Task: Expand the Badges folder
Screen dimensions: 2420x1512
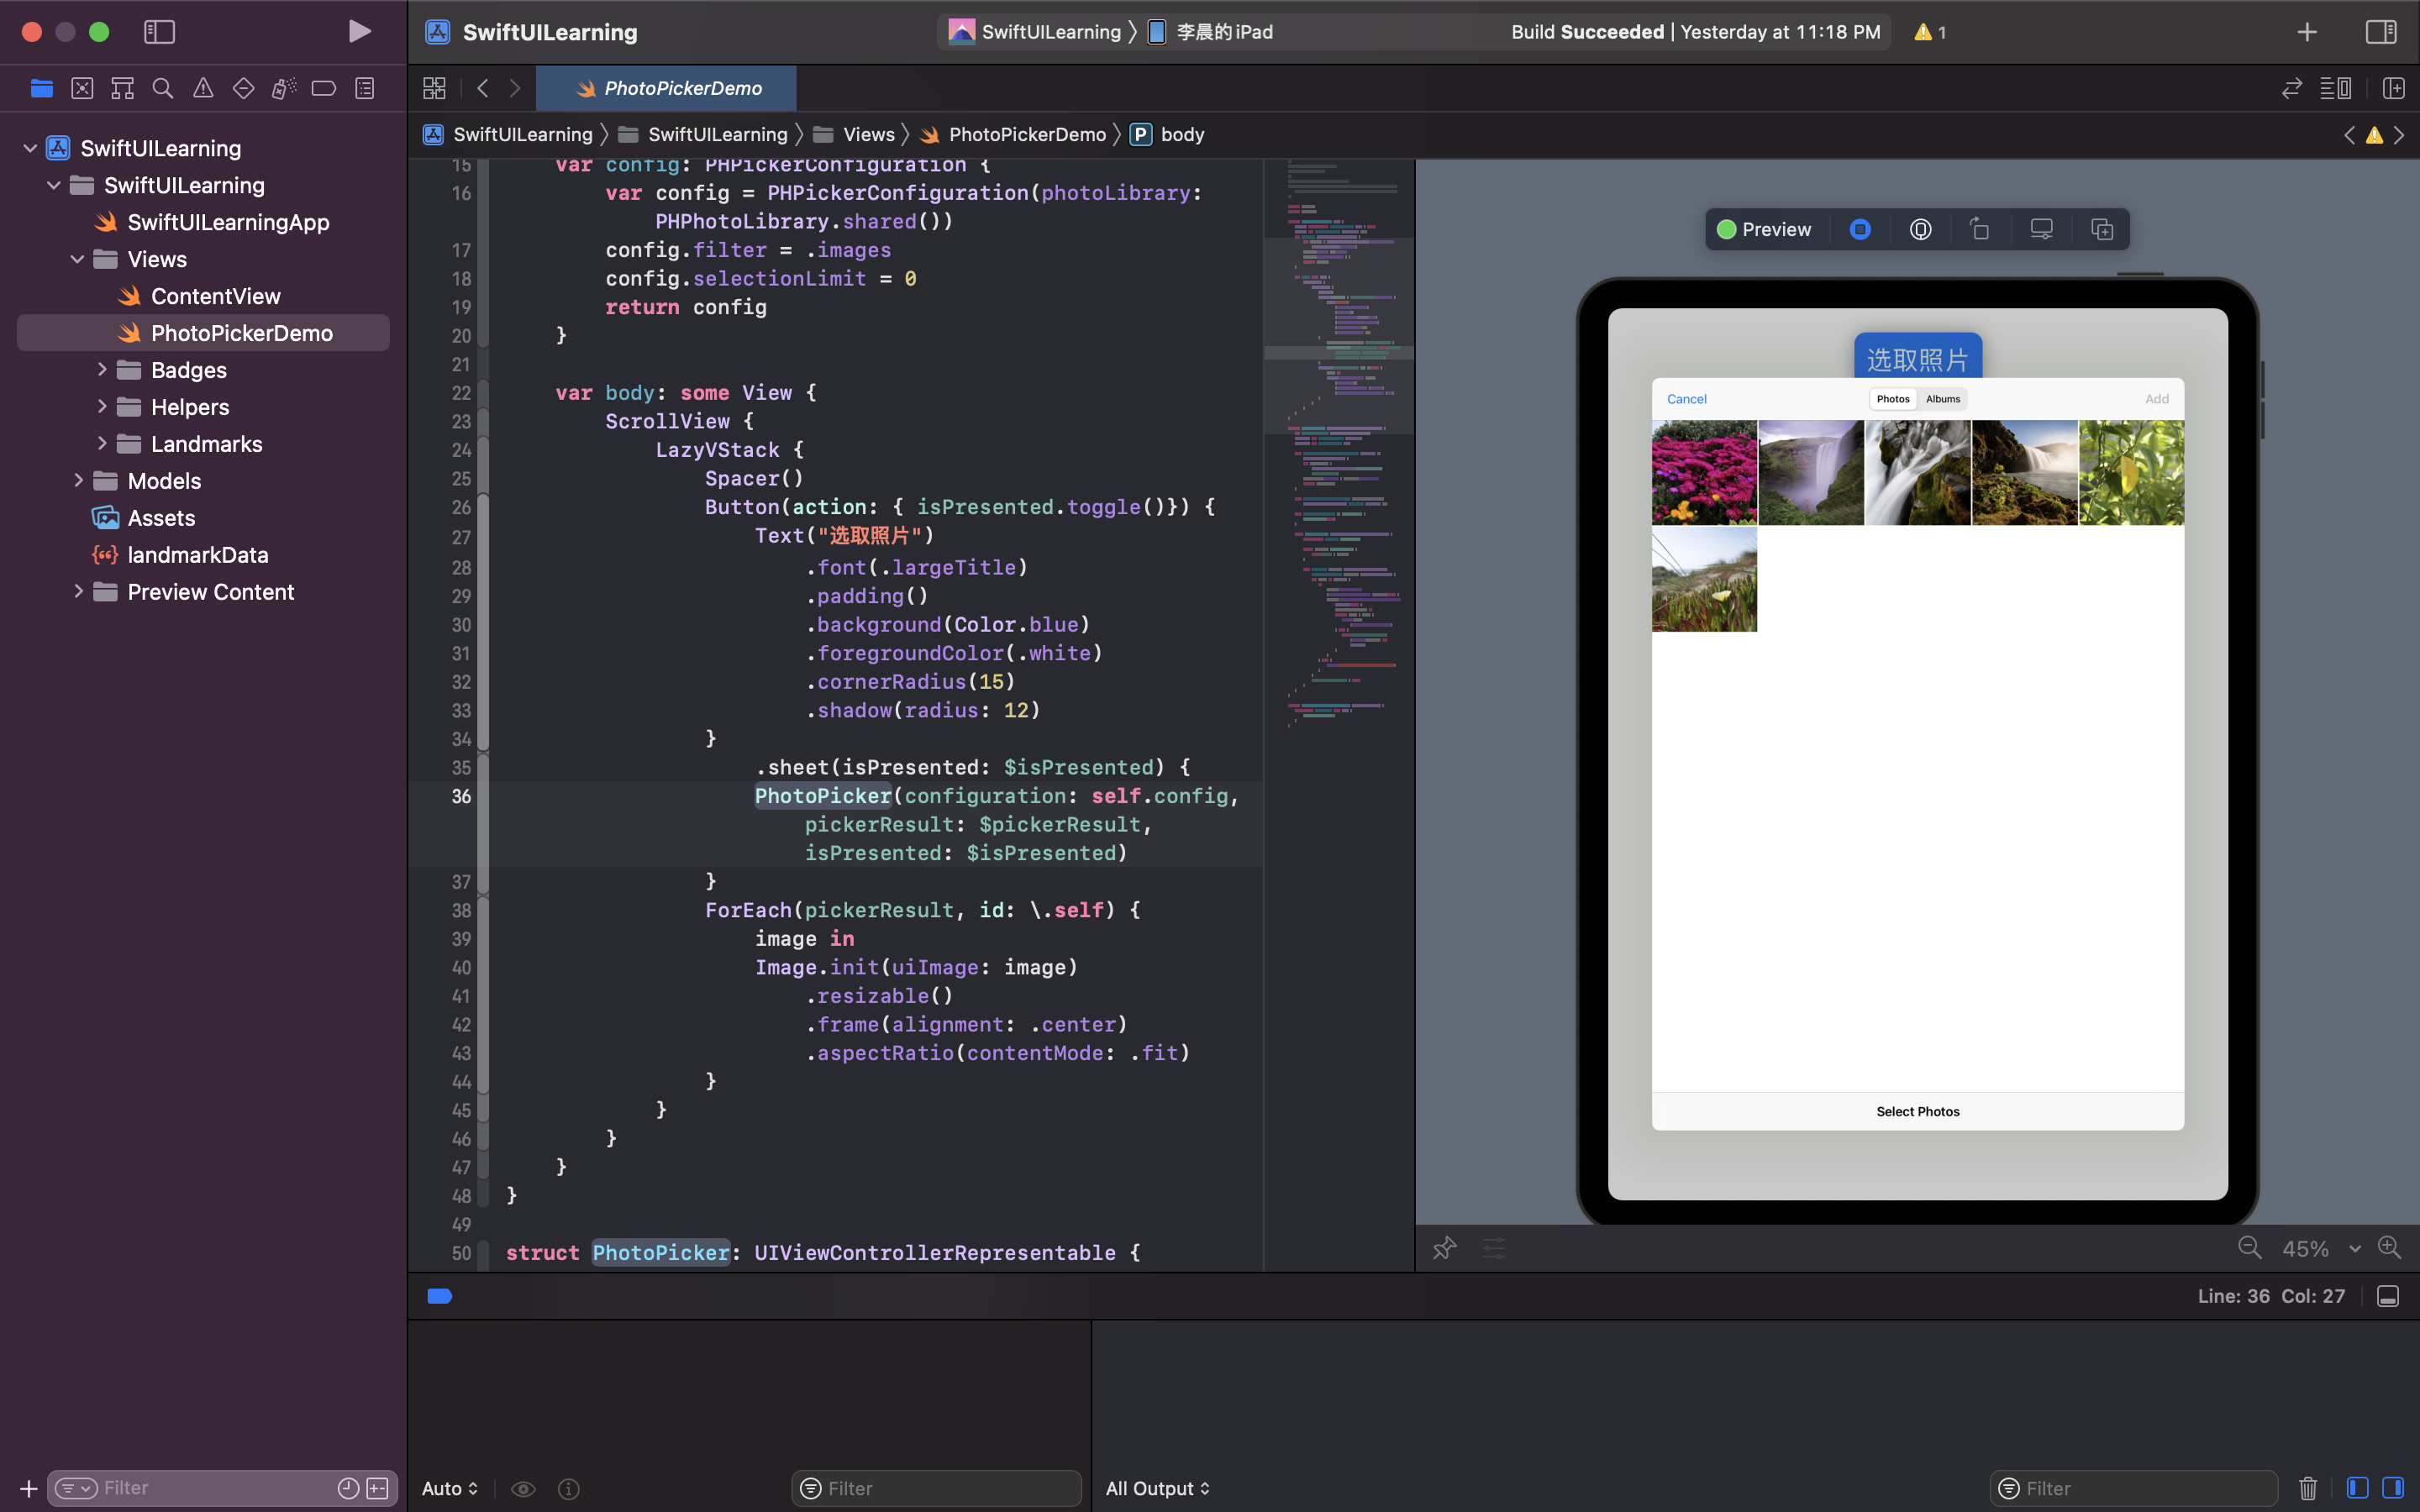Action: point(101,370)
